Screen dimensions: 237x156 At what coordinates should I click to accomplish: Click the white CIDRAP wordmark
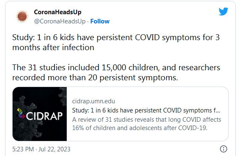pyautogui.click(x=44, y=116)
